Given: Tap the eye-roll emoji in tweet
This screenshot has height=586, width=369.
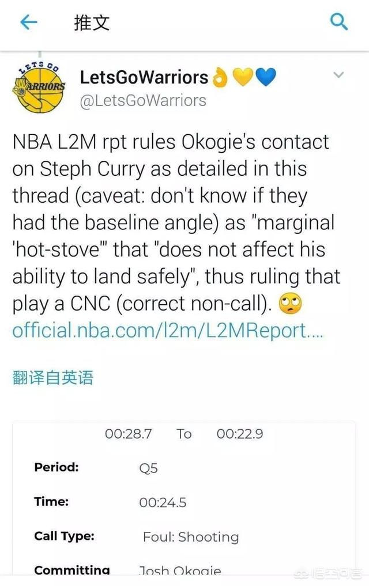Looking at the screenshot, I should click(290, 304).
